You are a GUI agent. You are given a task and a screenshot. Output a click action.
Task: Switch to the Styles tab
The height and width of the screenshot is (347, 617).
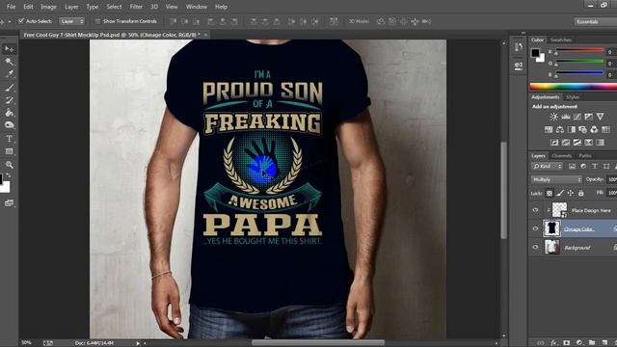573,97
